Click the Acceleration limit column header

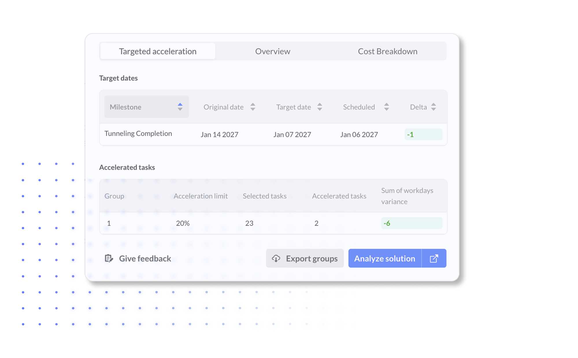201,196
